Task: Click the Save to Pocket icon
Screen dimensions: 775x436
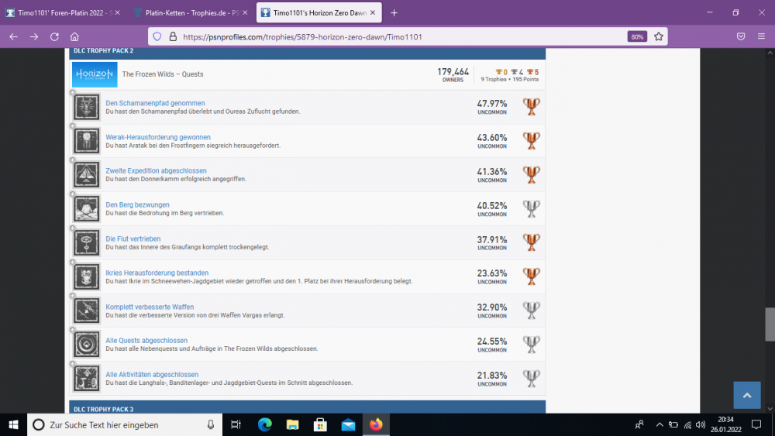Action: pyautogui.click(x=741, y=36)
